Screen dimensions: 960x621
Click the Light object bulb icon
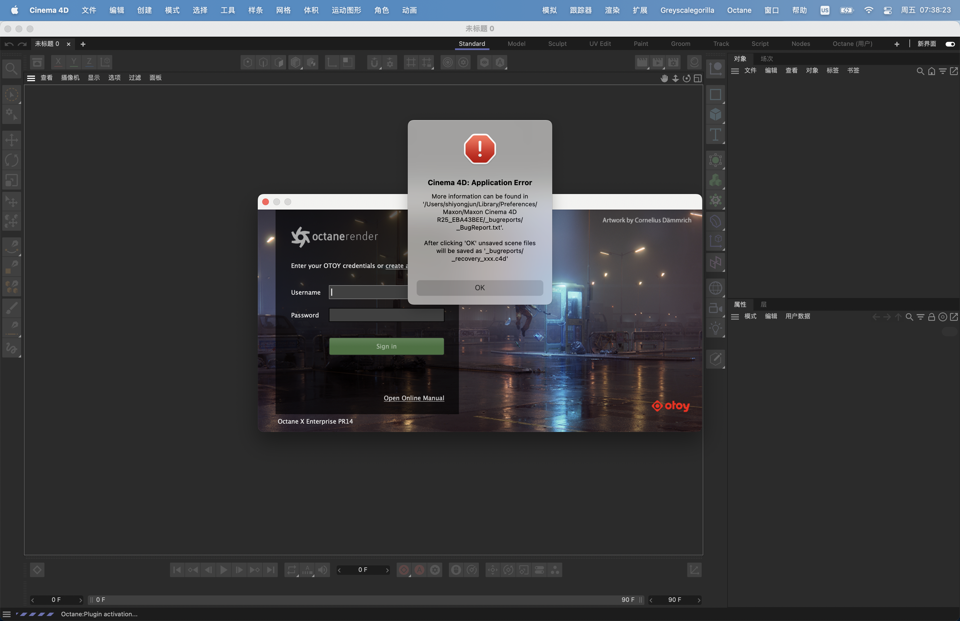coord(715,328)
